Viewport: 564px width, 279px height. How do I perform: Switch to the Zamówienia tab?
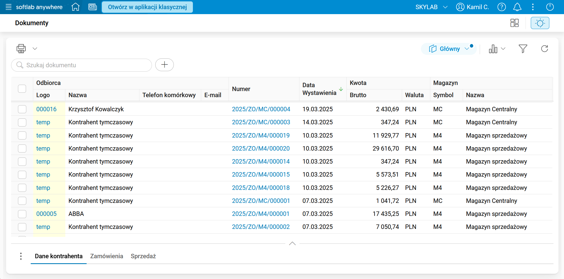107,256
